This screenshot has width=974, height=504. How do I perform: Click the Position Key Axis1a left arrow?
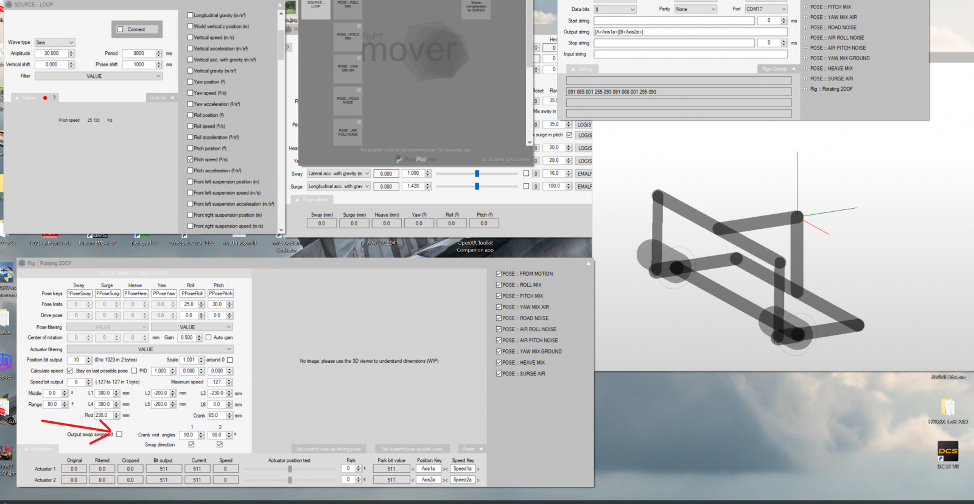click(413, 469)
